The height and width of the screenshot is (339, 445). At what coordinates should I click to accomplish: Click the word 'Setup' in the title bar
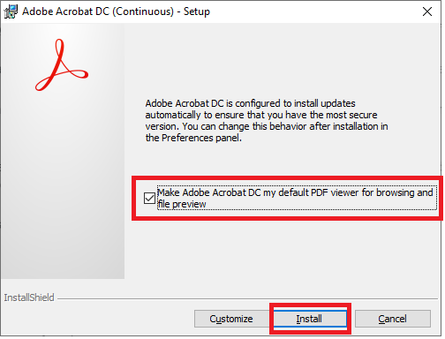pos(197,11)
